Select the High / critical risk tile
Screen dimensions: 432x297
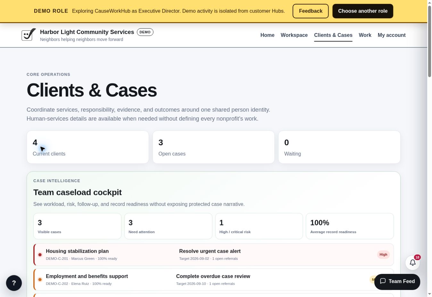(259, 226)
